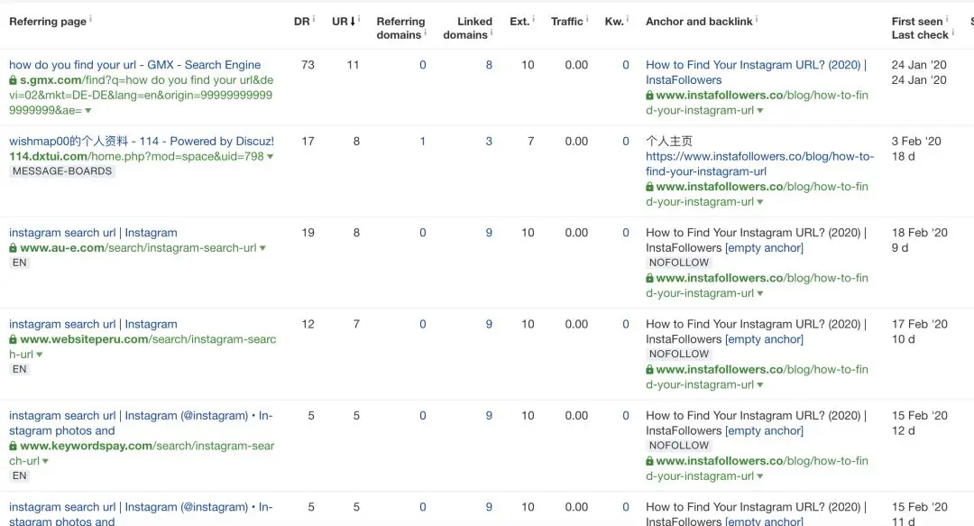Open dropdown after websiteperu.com URL

pyautogui.click(x=40, y=355)
